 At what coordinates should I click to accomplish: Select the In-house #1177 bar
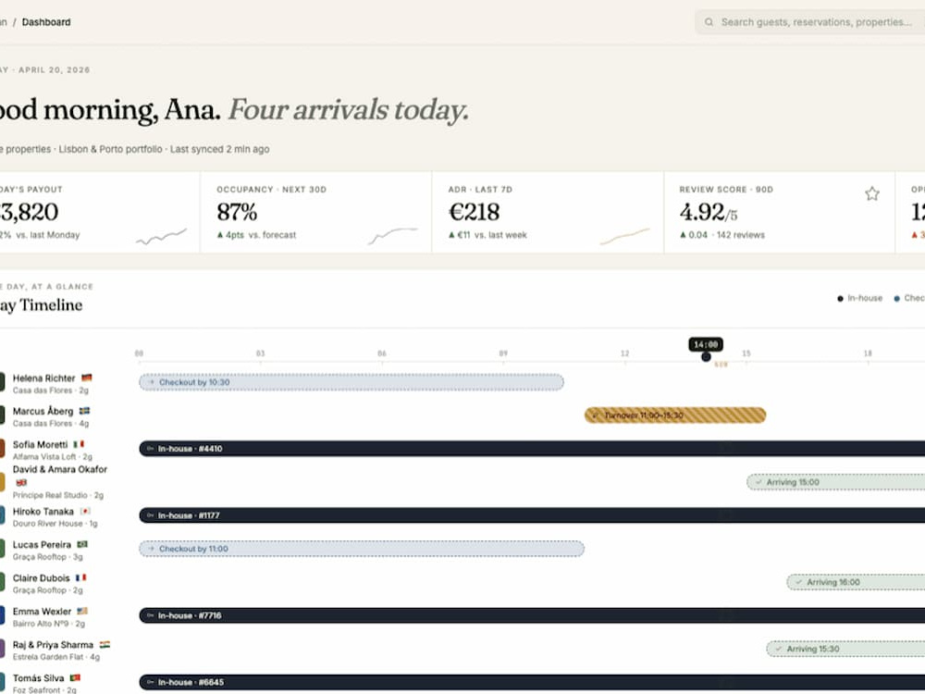pos(532,515)
